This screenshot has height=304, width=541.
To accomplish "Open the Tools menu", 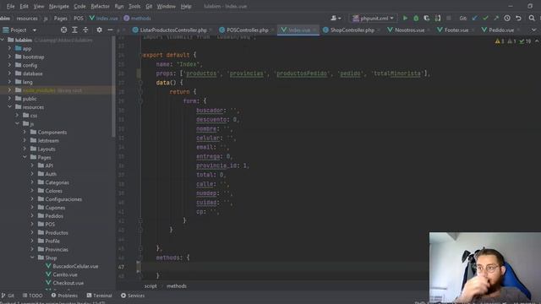I will coord(134,6).
